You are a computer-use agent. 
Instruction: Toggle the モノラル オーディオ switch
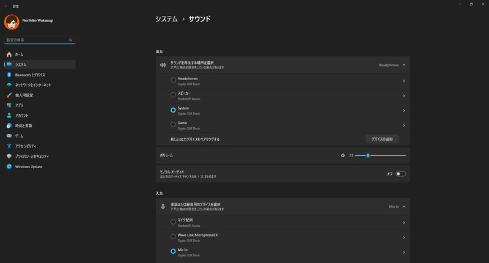tap(401, 174)
